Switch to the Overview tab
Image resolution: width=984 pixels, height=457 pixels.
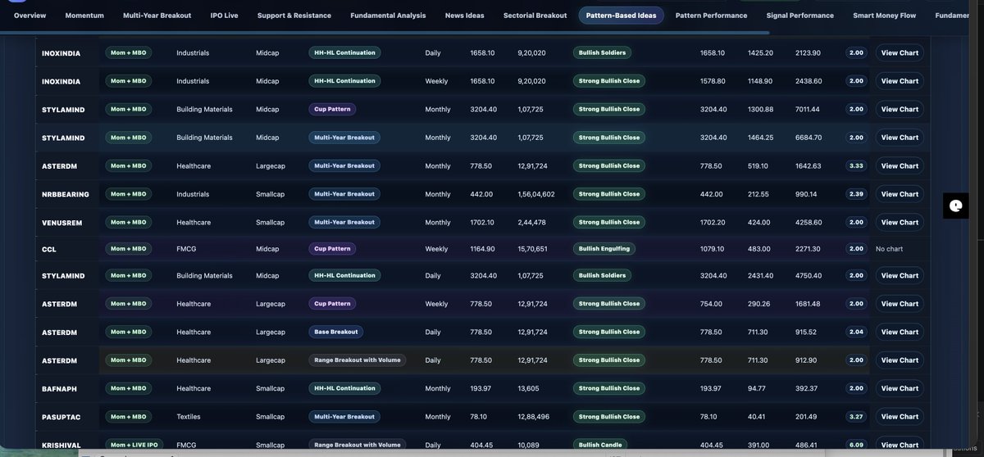click(x=30, y=16)
